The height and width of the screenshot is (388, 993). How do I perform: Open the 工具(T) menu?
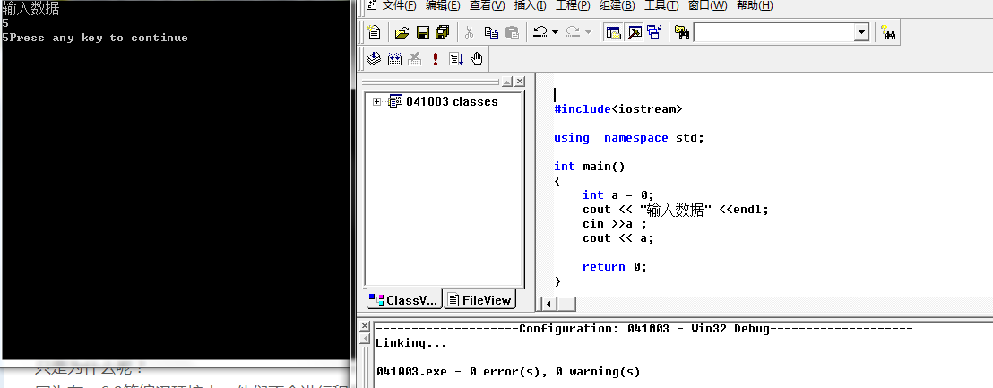point(661,5)
